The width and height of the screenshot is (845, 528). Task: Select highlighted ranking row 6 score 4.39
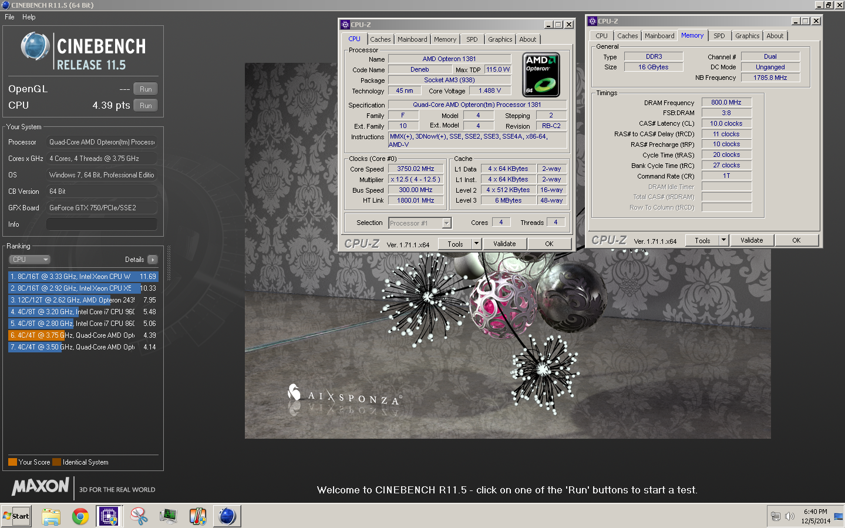83,335
